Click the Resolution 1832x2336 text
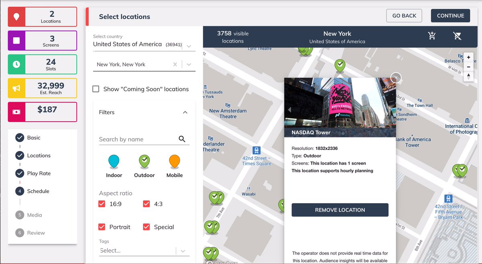This screenshot has width=482, height=264. [x=315, y=148]
